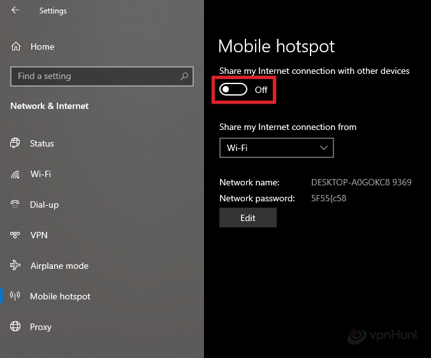Screen dimensions: 431x358
Task: Select the "Network password:" label
Action: tap(257, 198)
